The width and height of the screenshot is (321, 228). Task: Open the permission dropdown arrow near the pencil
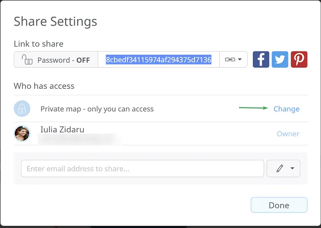(292, 168)
